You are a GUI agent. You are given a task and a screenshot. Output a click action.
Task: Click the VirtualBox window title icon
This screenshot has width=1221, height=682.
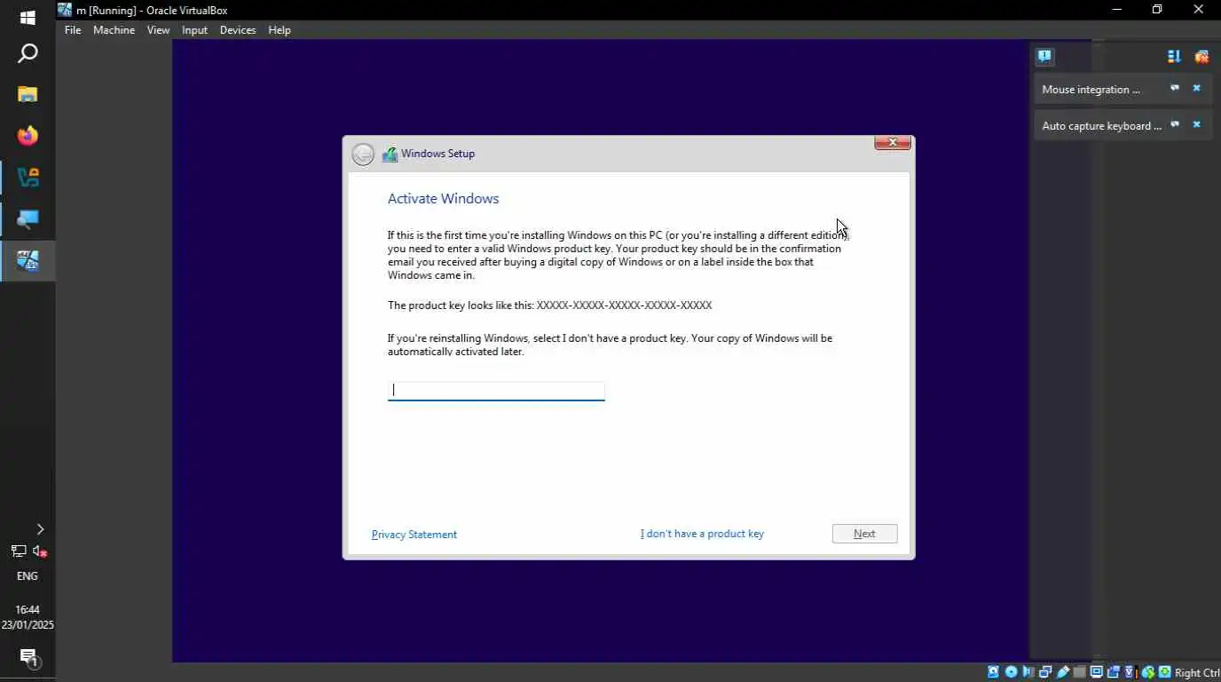pyautogui.click(x=65, y=10)
